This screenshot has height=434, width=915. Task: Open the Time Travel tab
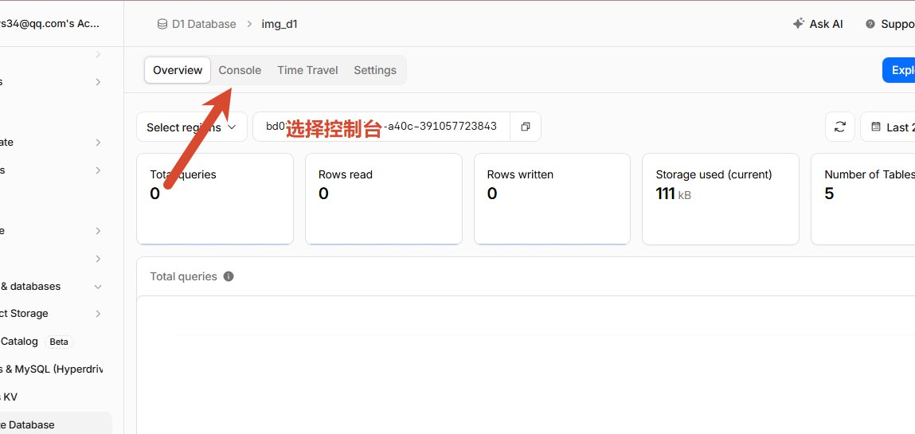(x=307, y=70)
